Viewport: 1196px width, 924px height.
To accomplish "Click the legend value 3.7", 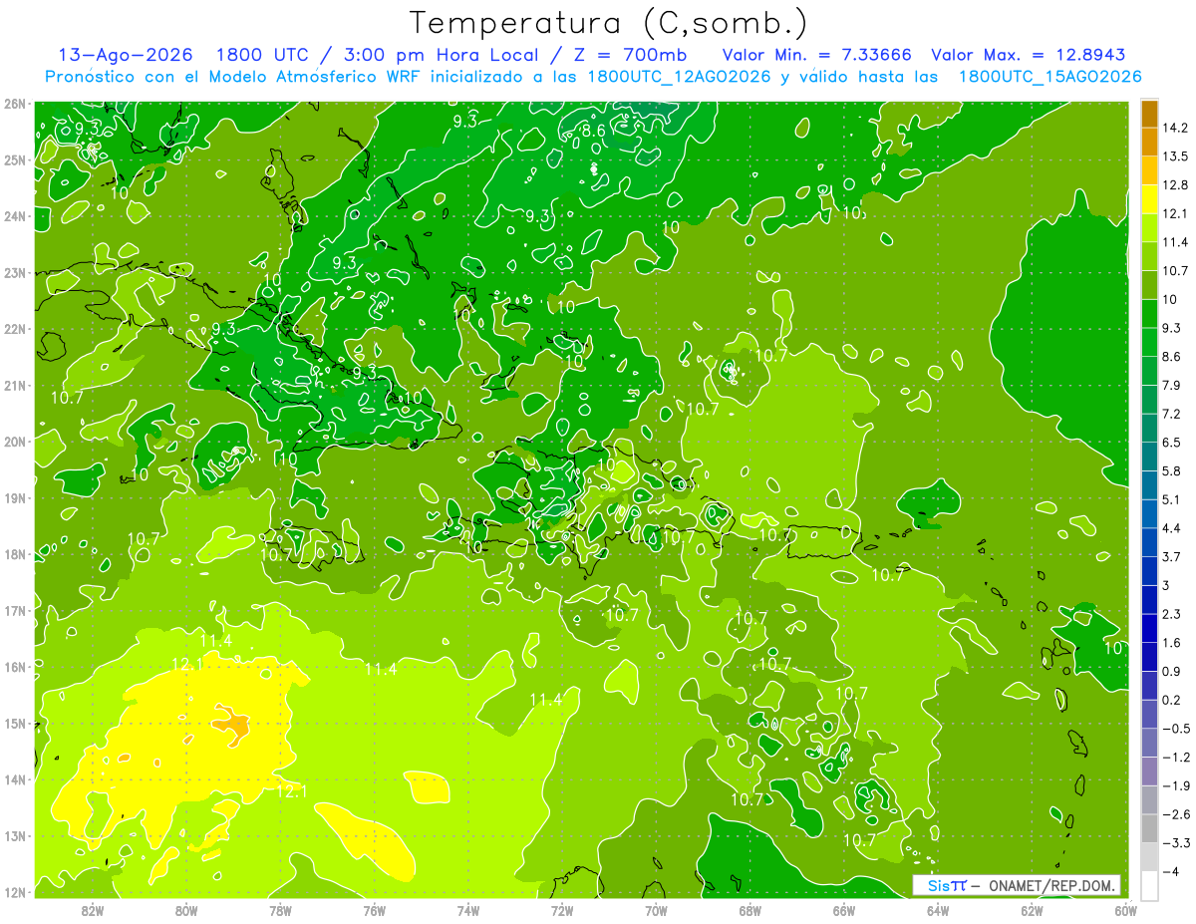I will click(x=1172, y=557).
